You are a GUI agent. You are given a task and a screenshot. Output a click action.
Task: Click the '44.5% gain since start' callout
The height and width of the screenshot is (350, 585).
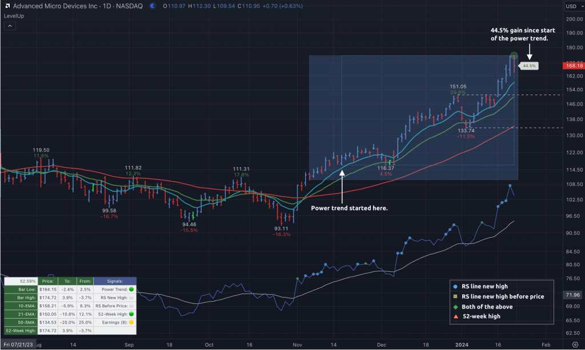point(522,34)
